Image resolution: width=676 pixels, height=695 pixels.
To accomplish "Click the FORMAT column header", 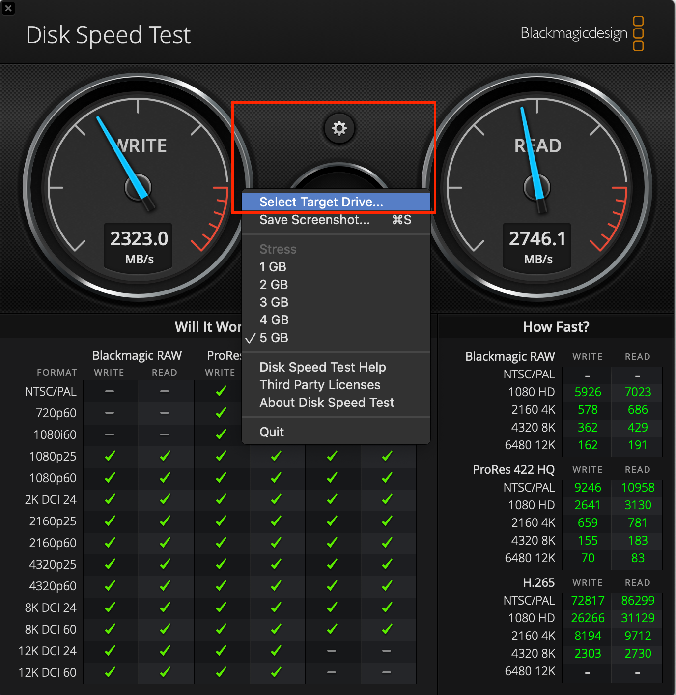I will click(57, 373).
